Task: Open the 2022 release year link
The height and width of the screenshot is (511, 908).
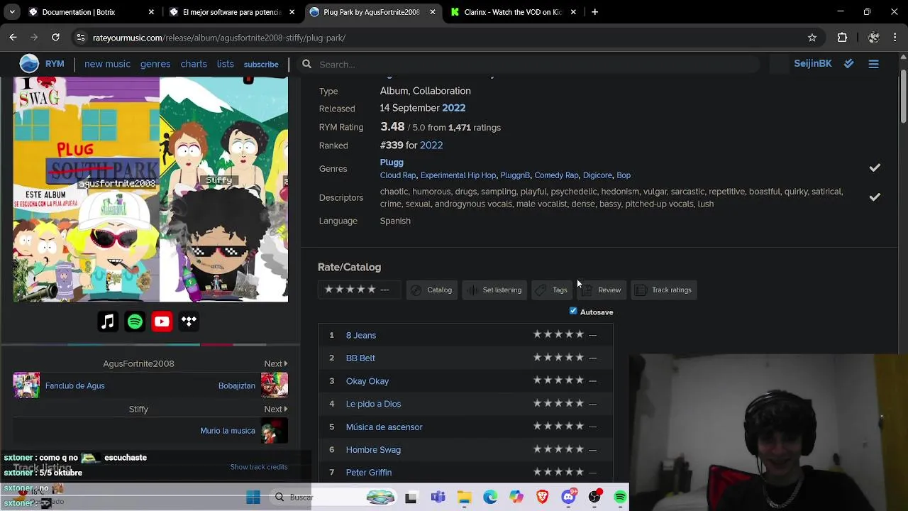Action: [454, 108]
